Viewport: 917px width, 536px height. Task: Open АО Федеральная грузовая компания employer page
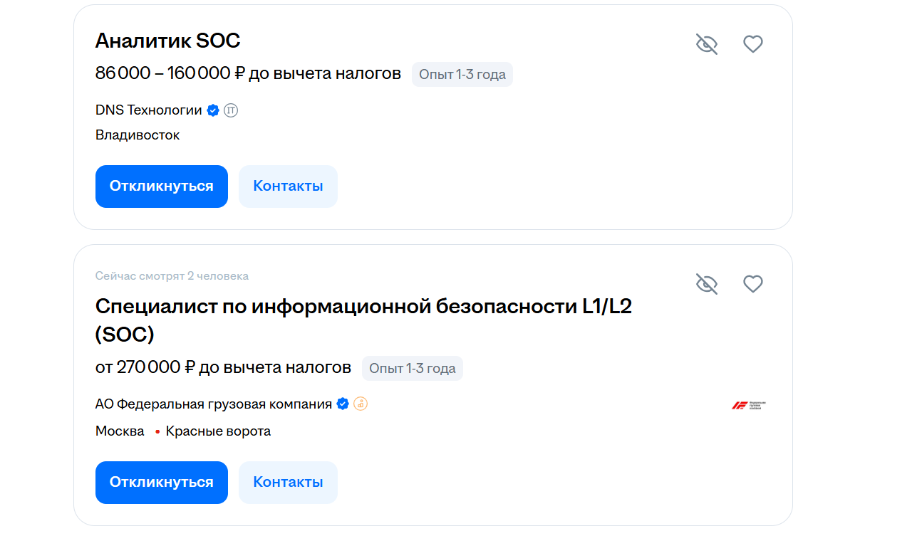pos(214,404)
